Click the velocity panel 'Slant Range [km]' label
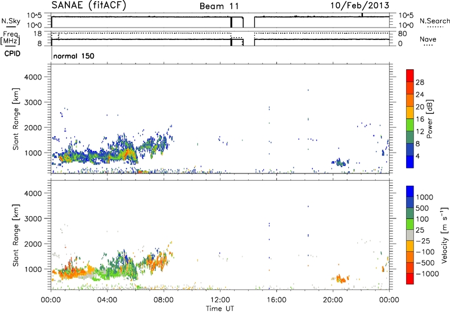Viewport: 450px width, 312px height. tap(16, 235)
